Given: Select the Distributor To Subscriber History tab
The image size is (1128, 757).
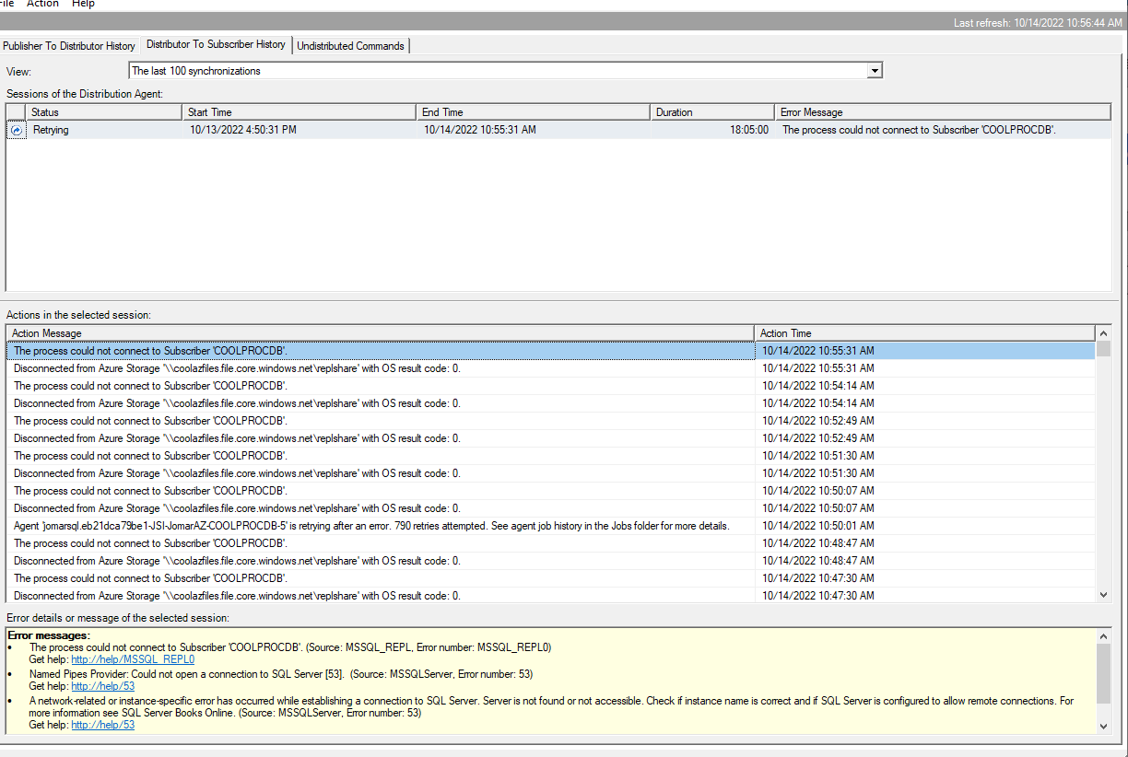Looking at the screenshot, I should coord(216,44).
